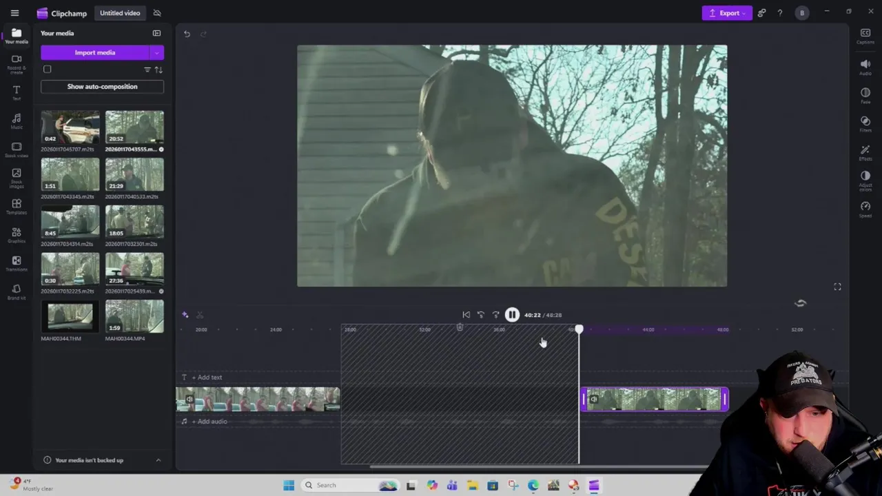Select thumbnail 20260117045707.m2ts

[70, 127]
